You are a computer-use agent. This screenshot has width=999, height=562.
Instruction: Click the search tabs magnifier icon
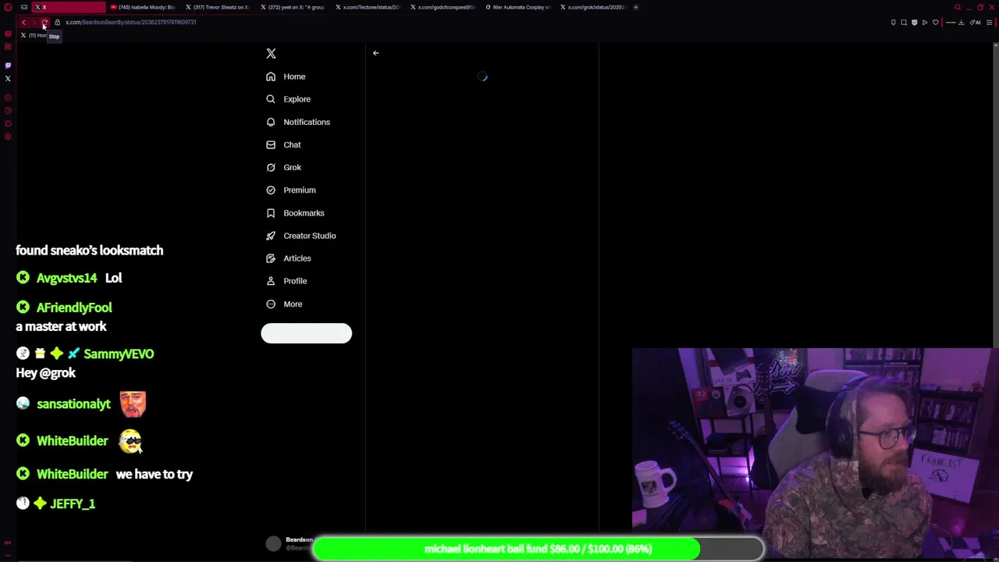coord(958,7)
